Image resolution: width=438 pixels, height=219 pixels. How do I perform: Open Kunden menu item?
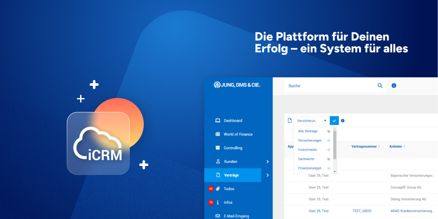[x=230, y=162]
